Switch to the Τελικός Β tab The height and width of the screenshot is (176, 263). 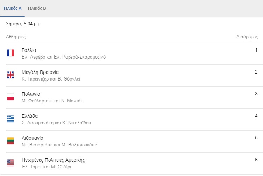[x=37, y=8]
